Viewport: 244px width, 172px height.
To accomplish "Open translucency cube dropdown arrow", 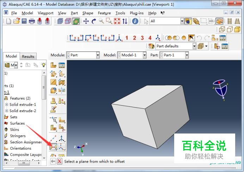I will click(x=206, y=46).
